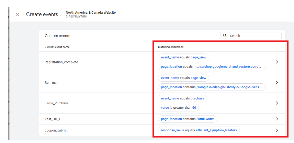
Task: Click the Matching conditions column header
Action: pyautogui.click(x=171, y=47)
